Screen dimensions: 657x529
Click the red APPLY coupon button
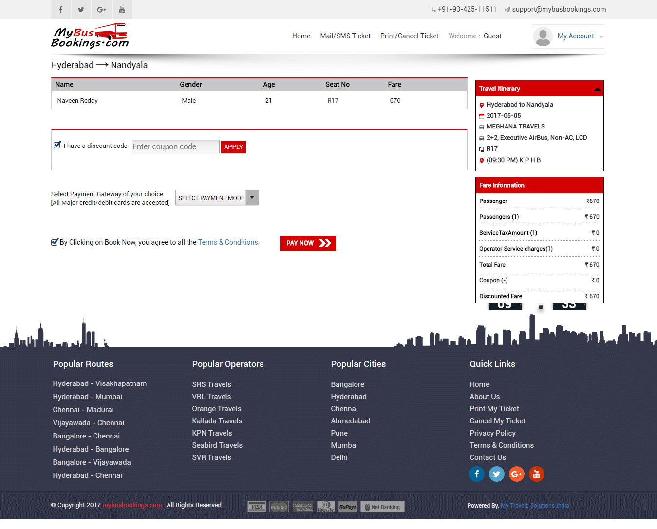pyautogui.click(x=233, y=147)
